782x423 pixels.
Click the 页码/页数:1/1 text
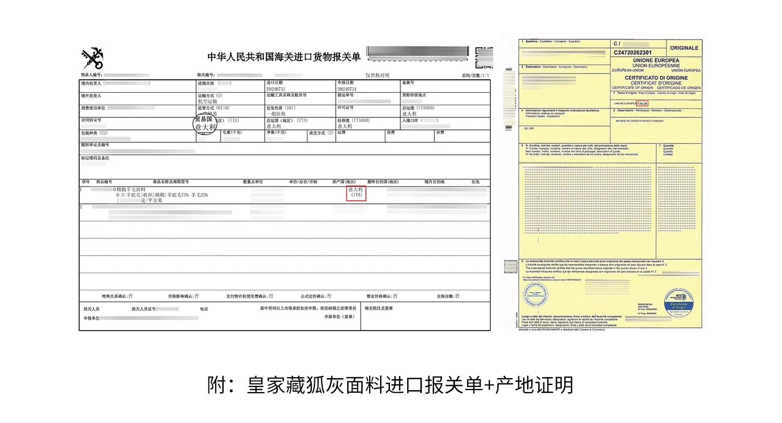[475, 76]
